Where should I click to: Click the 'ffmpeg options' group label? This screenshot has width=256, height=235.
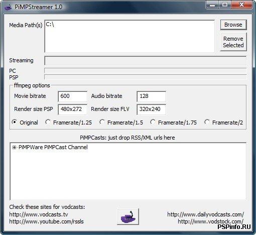click(x=32, y=85)
